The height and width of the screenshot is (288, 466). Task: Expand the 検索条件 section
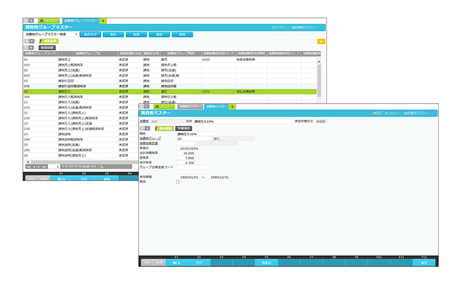click(x=49, y=41)
